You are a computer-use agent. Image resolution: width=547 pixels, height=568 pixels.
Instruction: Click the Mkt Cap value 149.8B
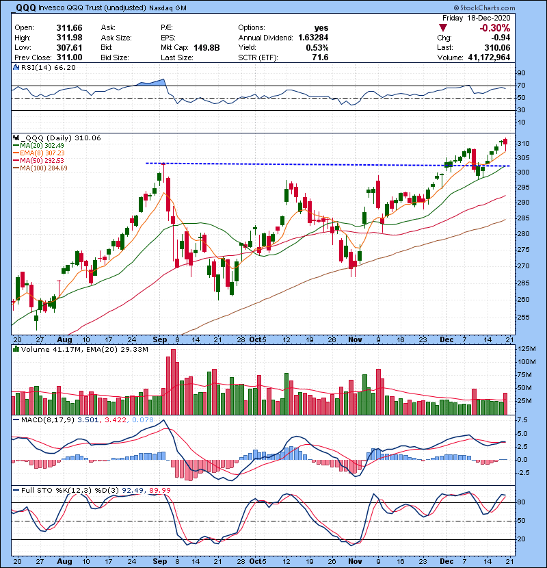(206, 47)
